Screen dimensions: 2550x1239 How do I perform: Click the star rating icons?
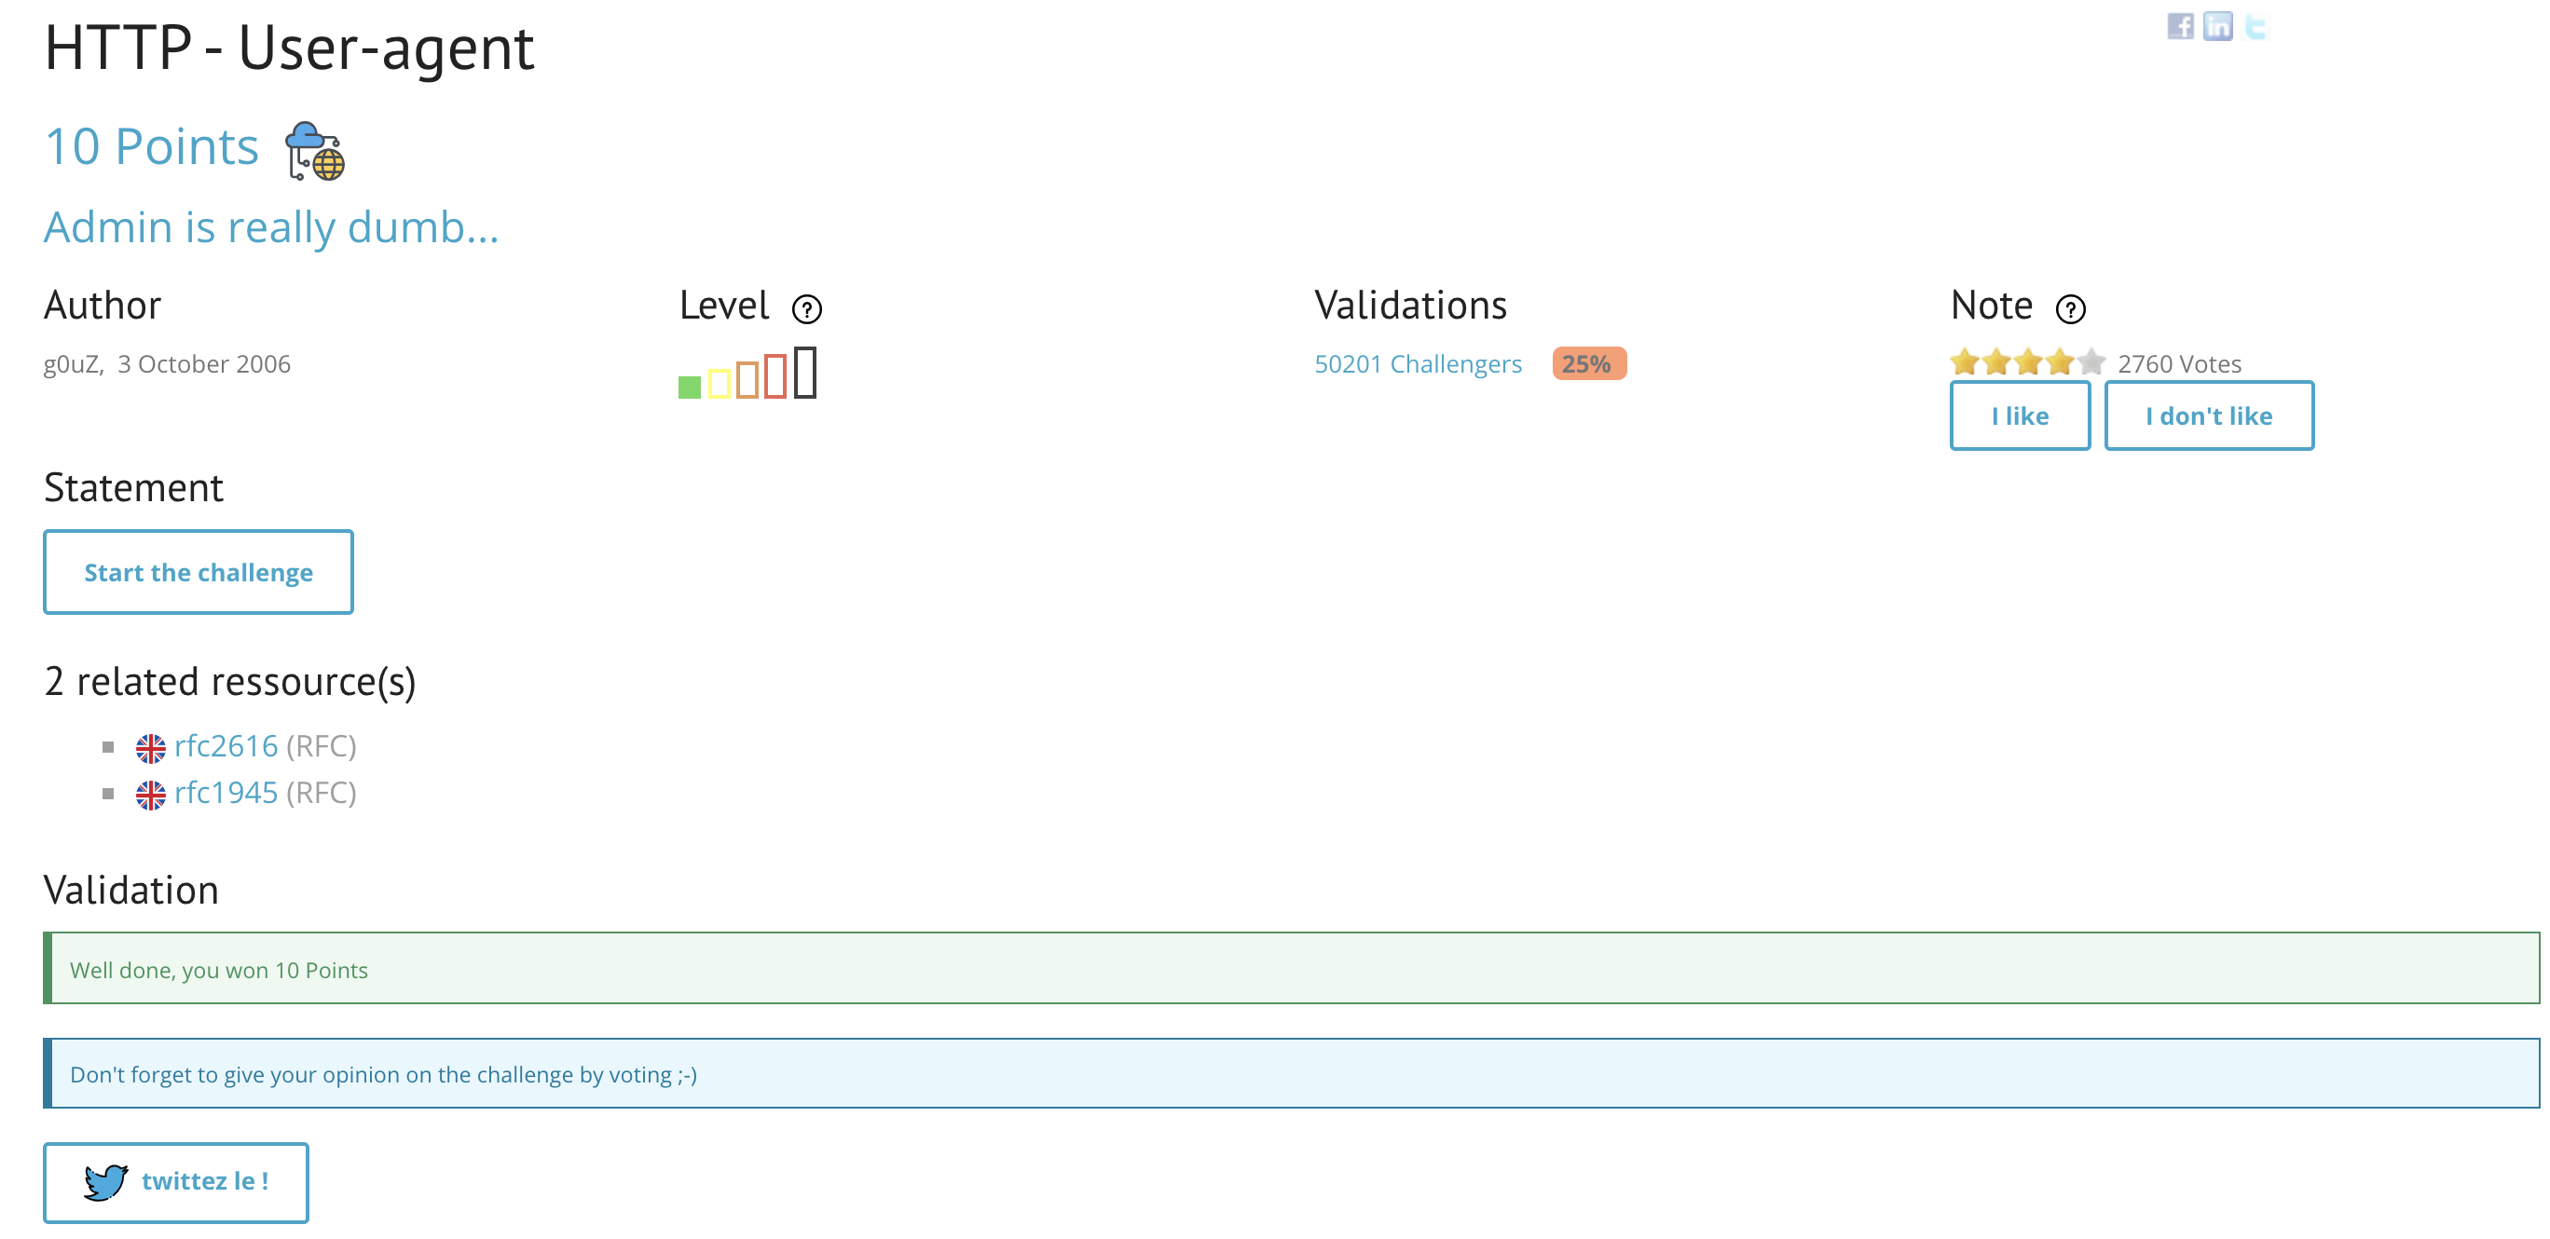click(x=2026, y=362)
